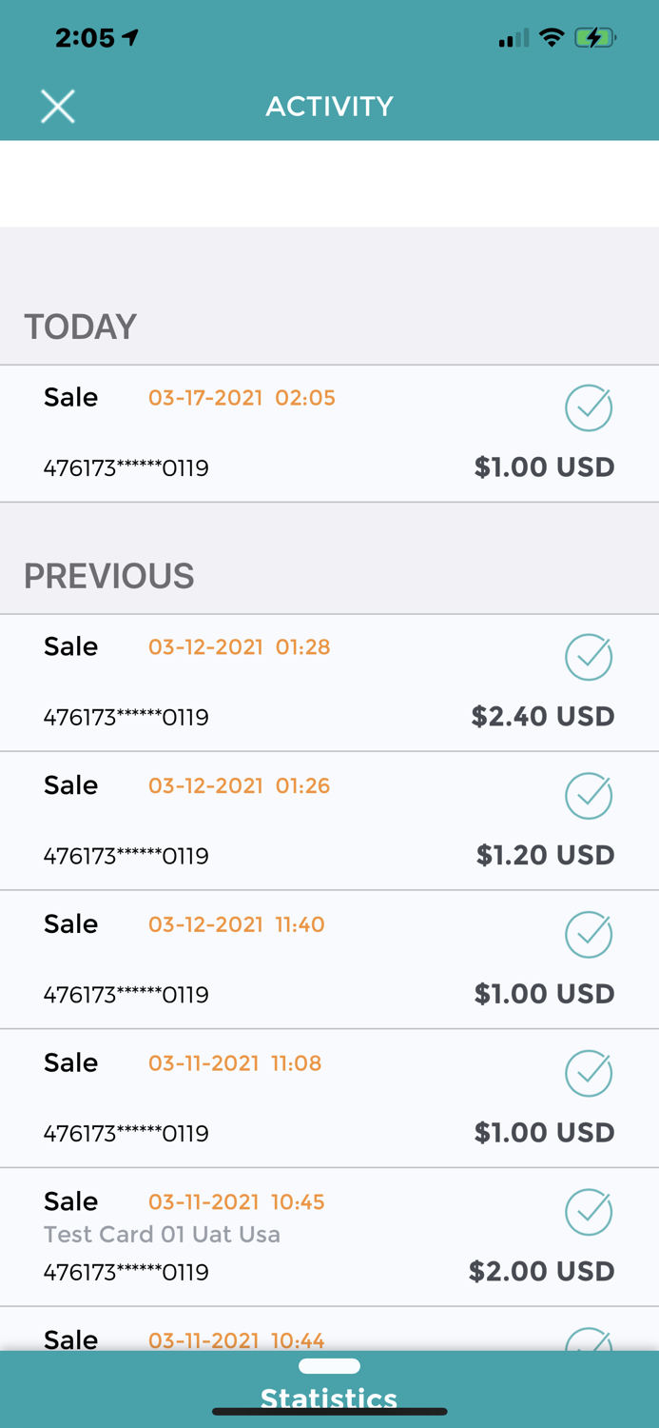
Task: Tap the success checkmark on today's $1.00 sale
Action: coord(588,407)
